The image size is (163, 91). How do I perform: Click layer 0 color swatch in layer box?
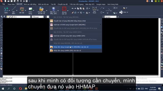pyautogui.click(x=14, y=17)
